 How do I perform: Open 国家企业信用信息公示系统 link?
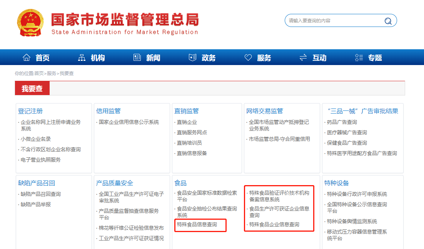129,122
